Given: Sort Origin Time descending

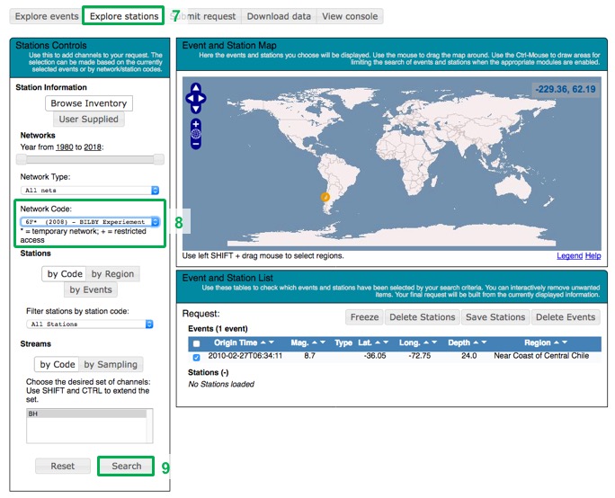Looking at the screenshot, I should tap(271, 342).
